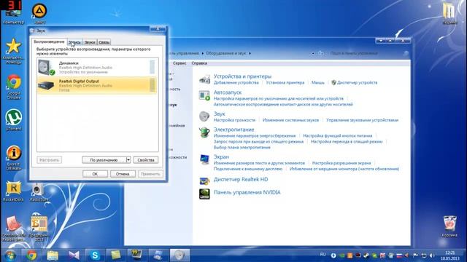Switch to the Звуки tab in Sound dialog
This screenshot has width=467, height=262.
[89, 42]
